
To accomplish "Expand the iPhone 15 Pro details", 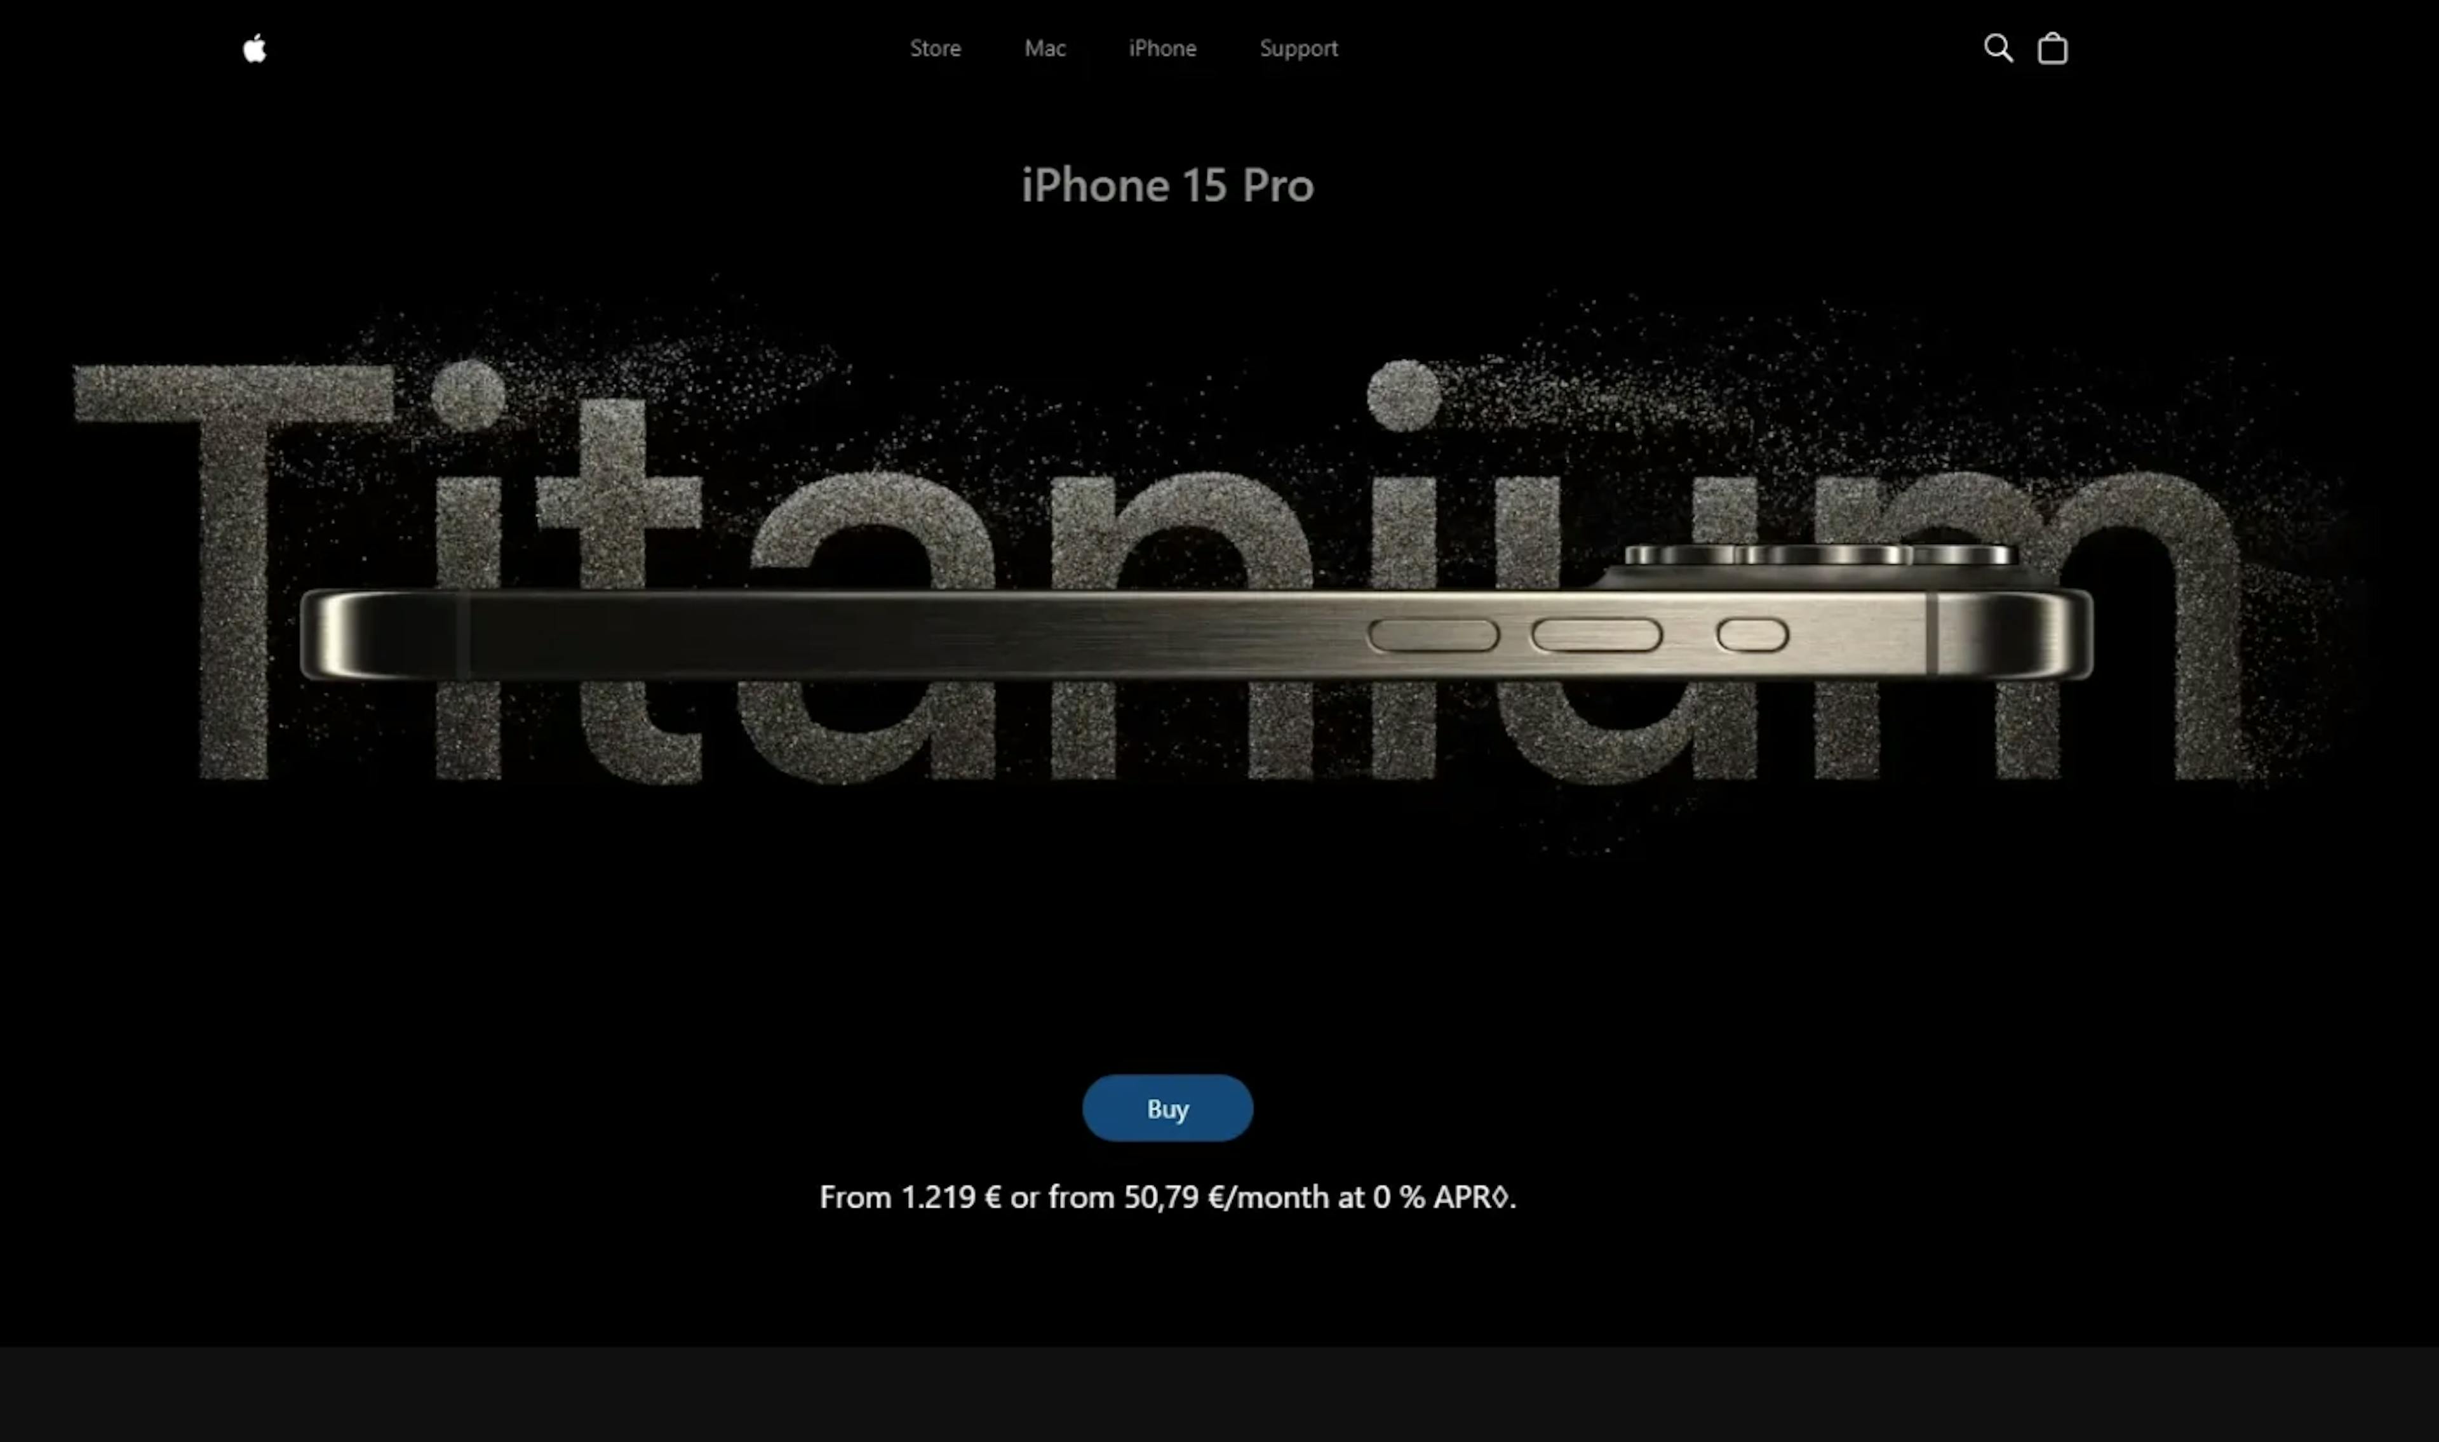I will click(x=1167, y=184).
